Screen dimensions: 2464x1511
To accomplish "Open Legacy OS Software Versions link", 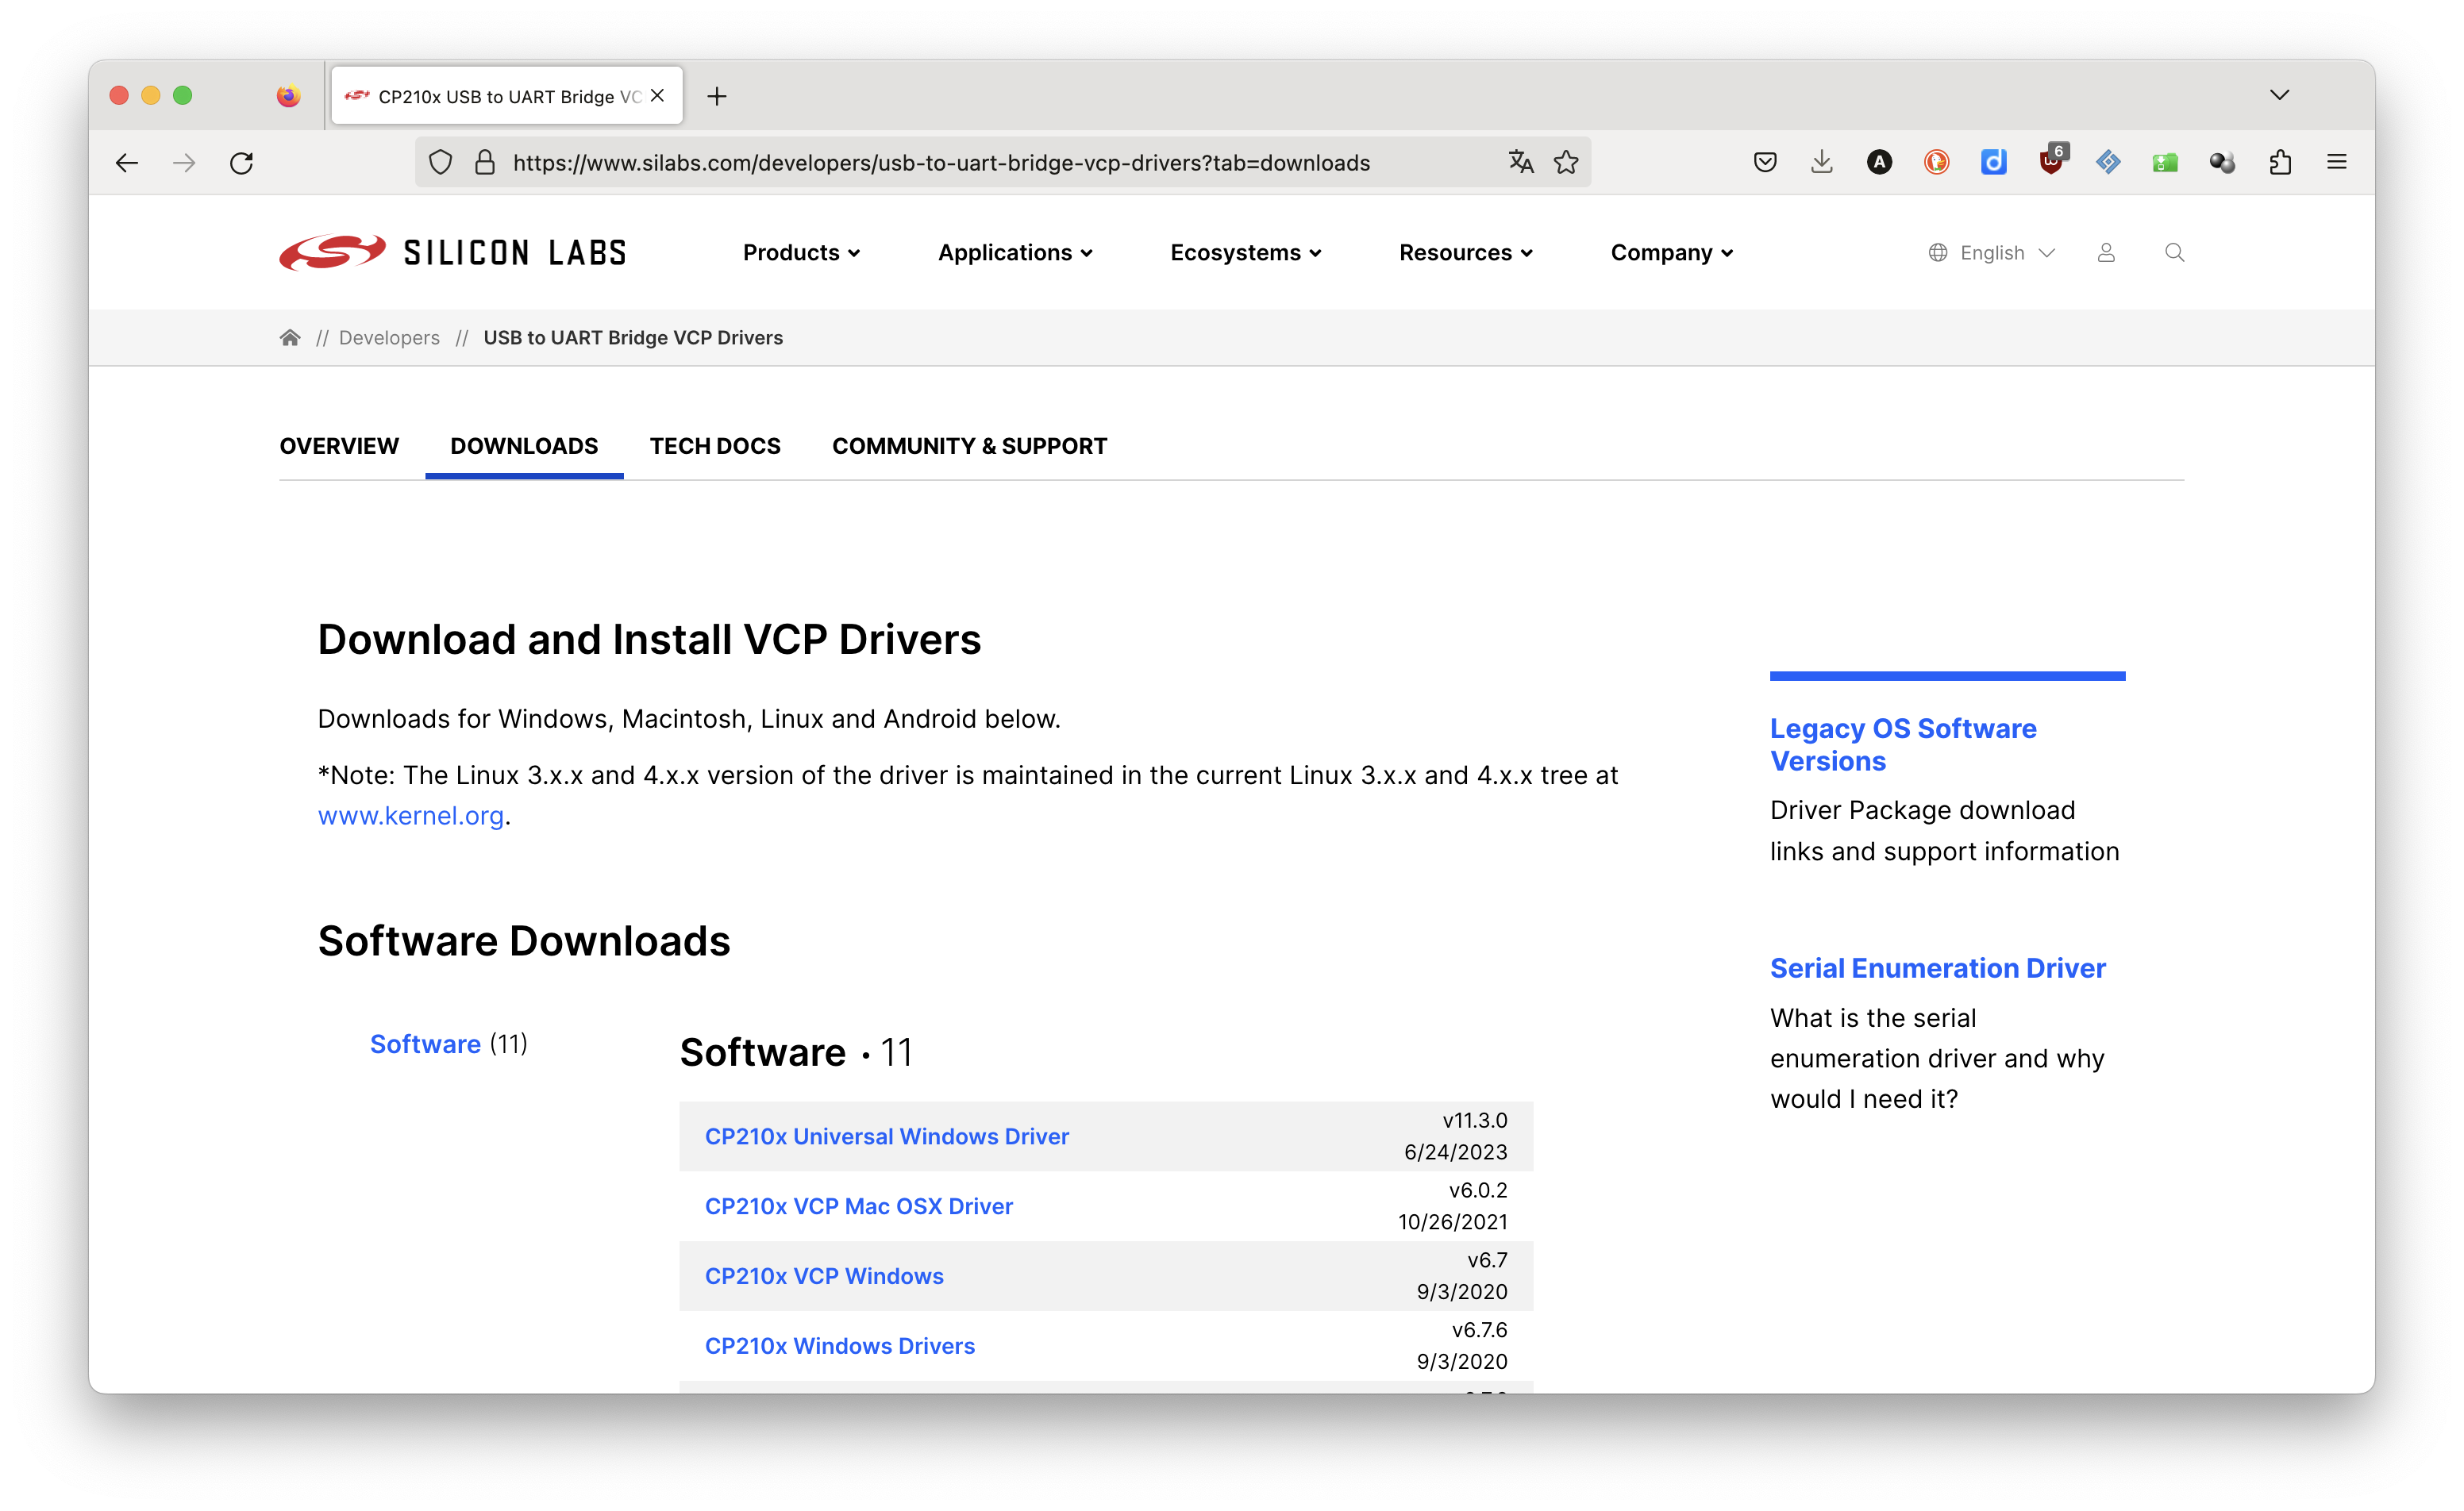I will pos(1902,744).
